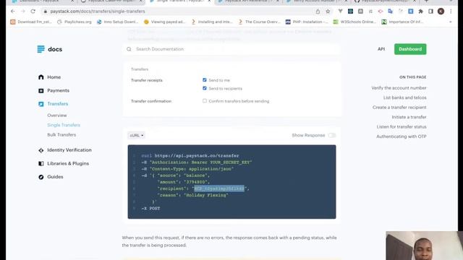Toggle the browser side panel icon

coord(431,12)
